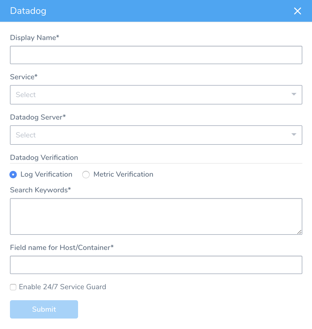The width and height of the screenshot is (312, 329).
Task: Click the Enable 24/7 Service Guard label
Action: (x=63, y=287)
